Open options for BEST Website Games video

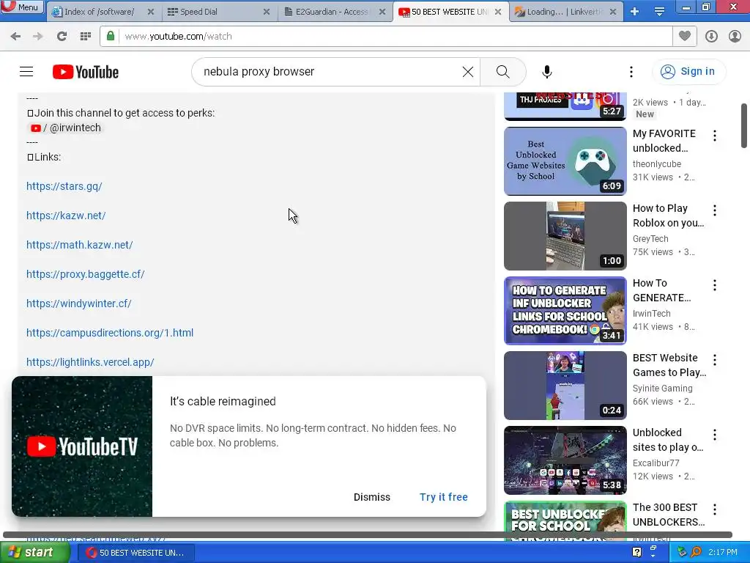click(x=715, y=360)
